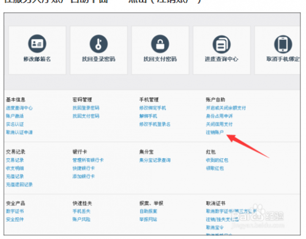
Task: Click 添加银行卡 link
Action: point(84,176)
